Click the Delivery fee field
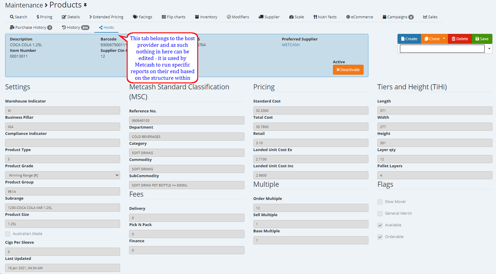Screen dimensions: 496x274 [187, 218]
